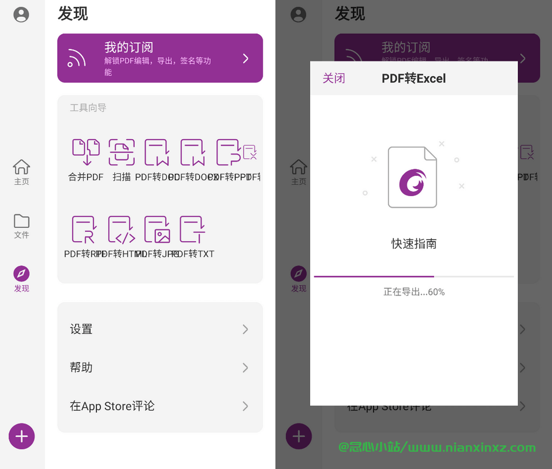Tap the subscription RSS icon in left banner
The width and height of the screenshot is (552, 469).
coord(76,58)
